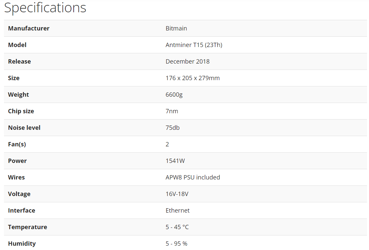Click the 176 x 205 x 279mm size value

tap(192, 78)
